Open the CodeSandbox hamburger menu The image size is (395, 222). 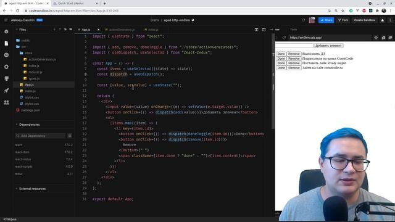(x=6, y=20)
